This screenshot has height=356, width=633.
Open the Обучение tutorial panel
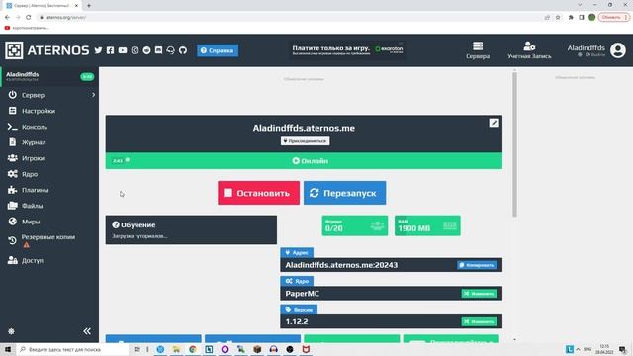tap(191, 229)
